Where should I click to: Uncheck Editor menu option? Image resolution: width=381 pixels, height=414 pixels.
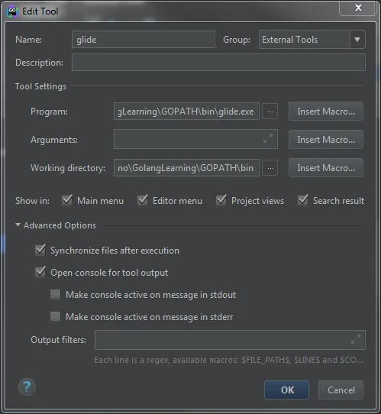[143, 200]
